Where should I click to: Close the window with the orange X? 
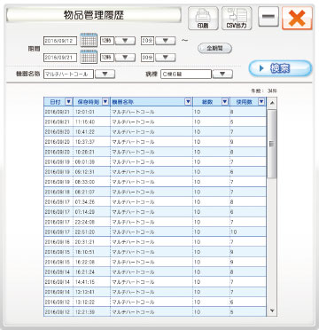297,19
